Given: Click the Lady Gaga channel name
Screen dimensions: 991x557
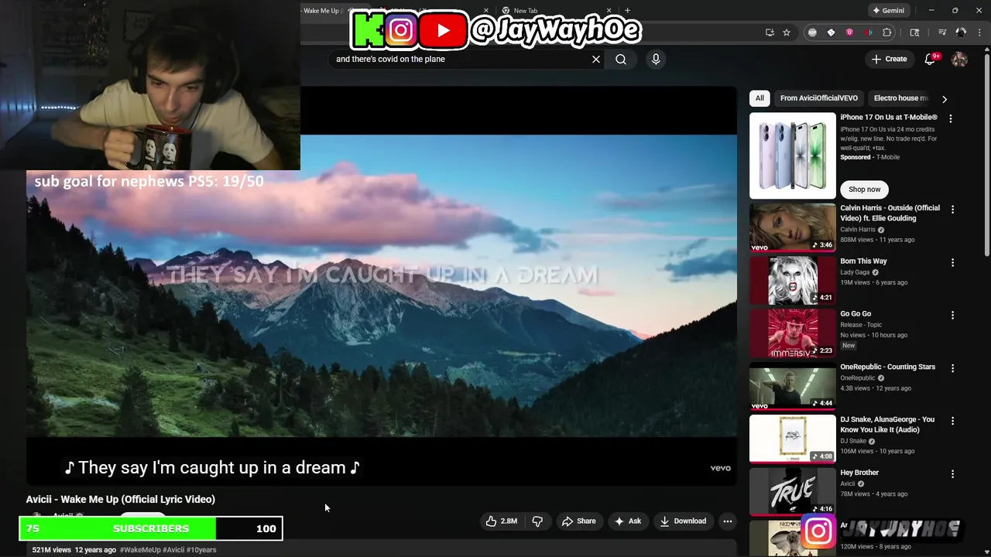Looking at the screenshot, I should (x=855, y=272).
